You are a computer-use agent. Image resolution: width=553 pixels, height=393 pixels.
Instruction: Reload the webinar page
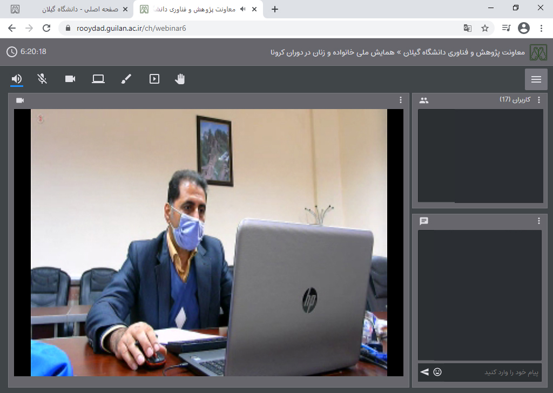[46, 28]
